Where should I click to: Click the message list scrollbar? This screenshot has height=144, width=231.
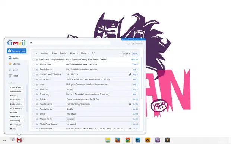point(142,78)
